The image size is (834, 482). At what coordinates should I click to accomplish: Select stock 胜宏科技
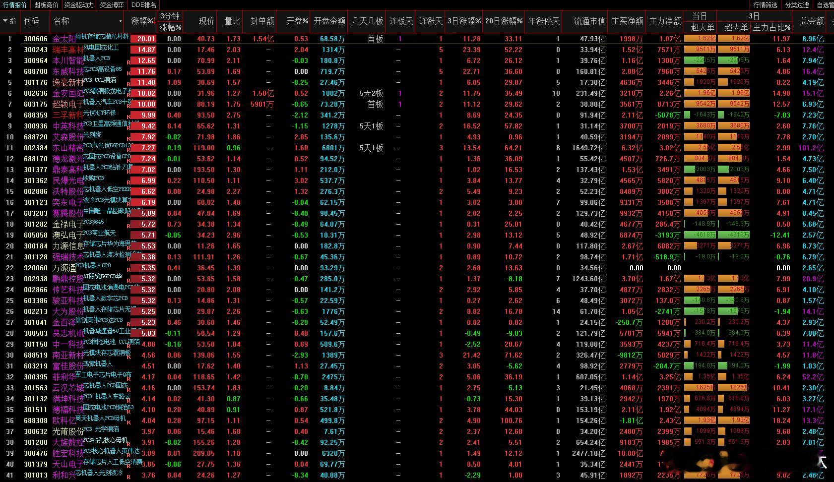coord(68,453)
